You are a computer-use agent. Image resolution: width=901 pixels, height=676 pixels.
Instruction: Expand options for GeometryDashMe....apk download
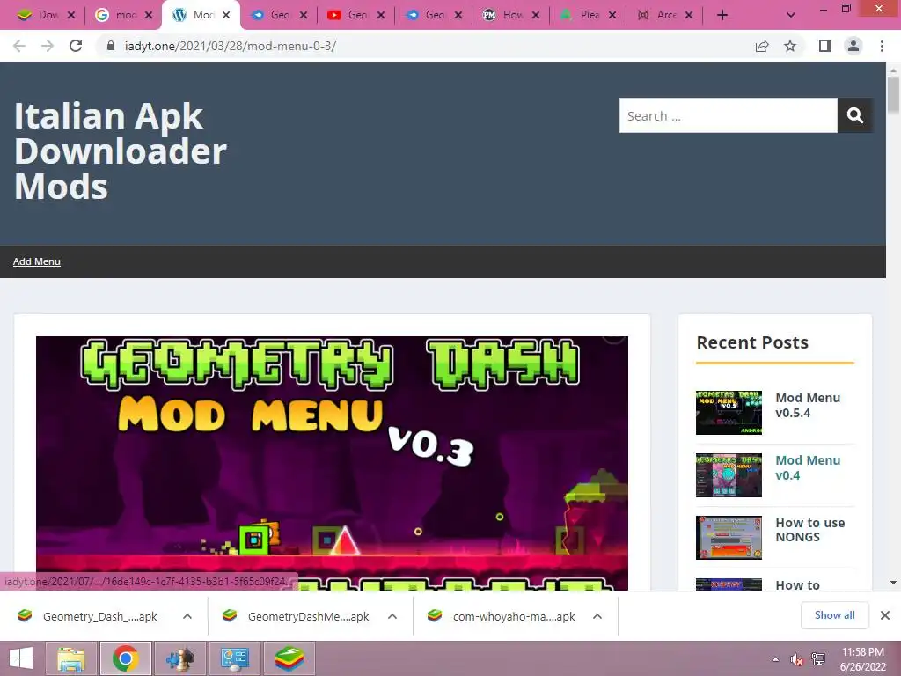click(x=392, y=616)
